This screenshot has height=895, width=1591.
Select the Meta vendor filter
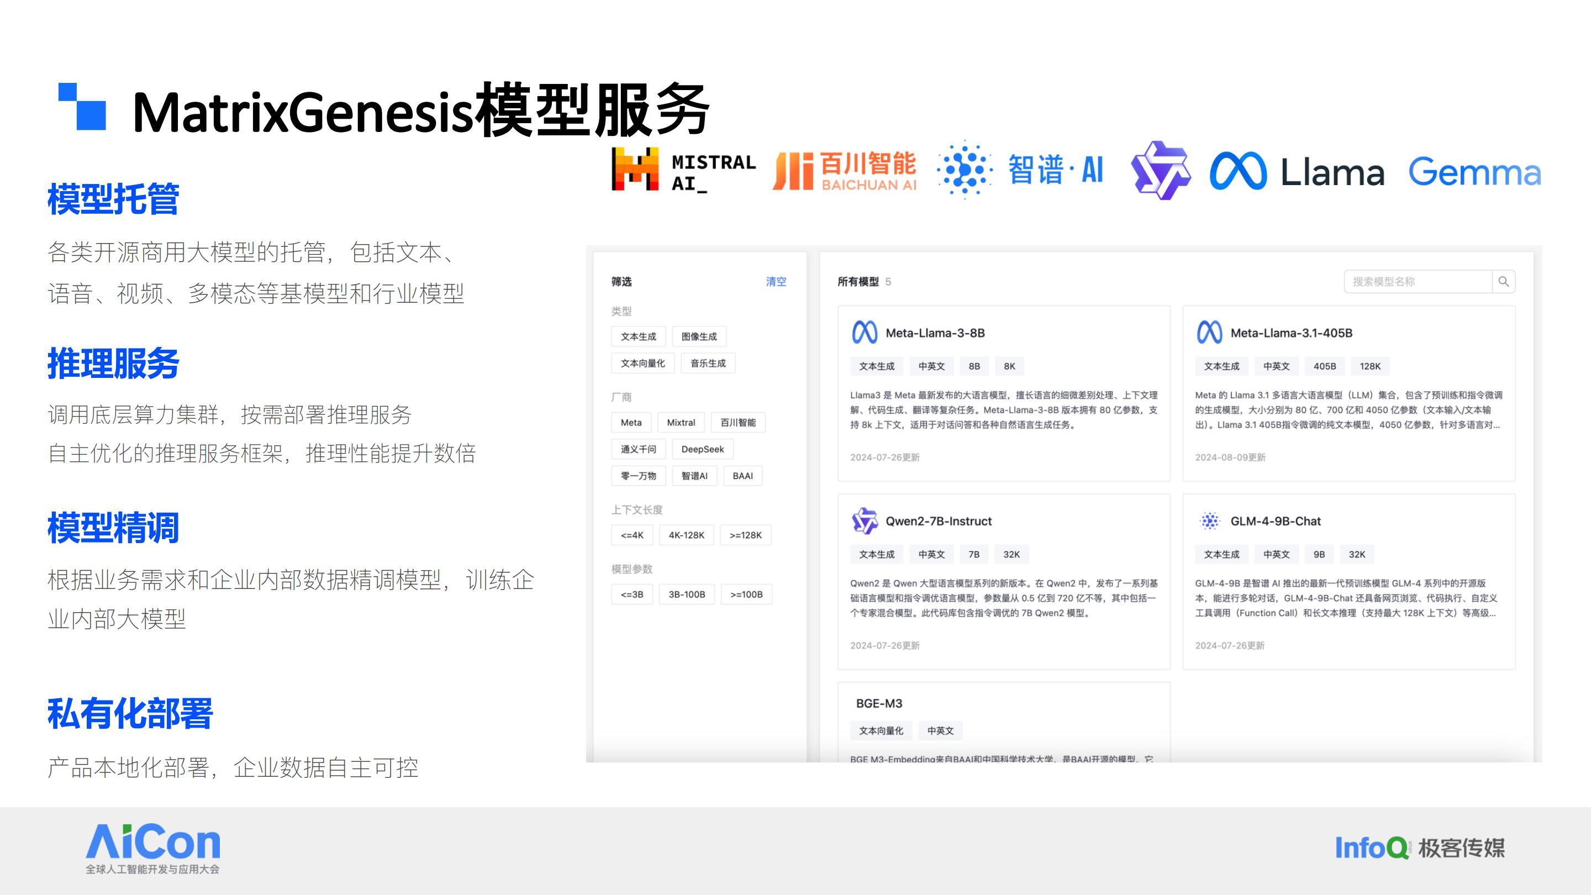[x=630, y=423]
